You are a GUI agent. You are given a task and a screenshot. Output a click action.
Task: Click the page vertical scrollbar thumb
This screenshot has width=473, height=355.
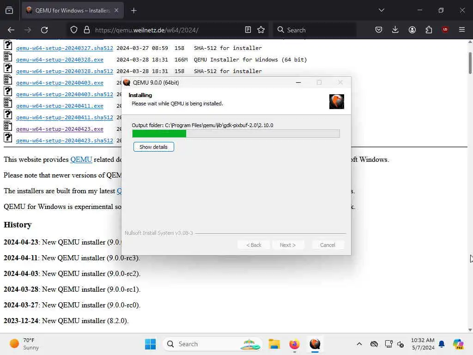[470, 63]
